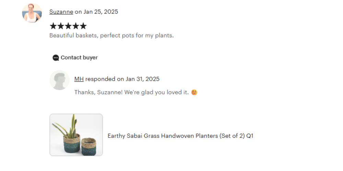Screen dimensions: 343x171
Task: Click the first star of the rating
Action: (x=53, y=26)
